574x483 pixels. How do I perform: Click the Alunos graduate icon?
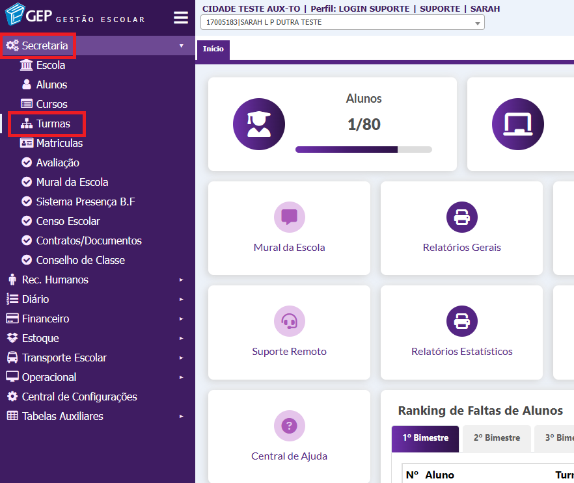pyautogui.click(x=259, y=124)
